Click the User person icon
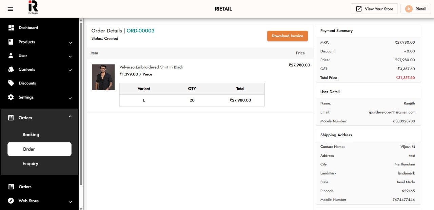434x210 pixels. (x=11, y=55)
